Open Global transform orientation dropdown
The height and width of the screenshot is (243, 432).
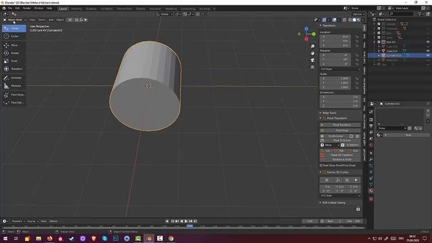165,14
